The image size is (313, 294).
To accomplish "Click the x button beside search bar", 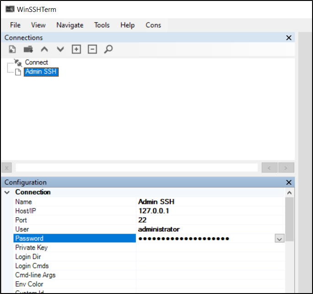I will [x=7, y=168].
